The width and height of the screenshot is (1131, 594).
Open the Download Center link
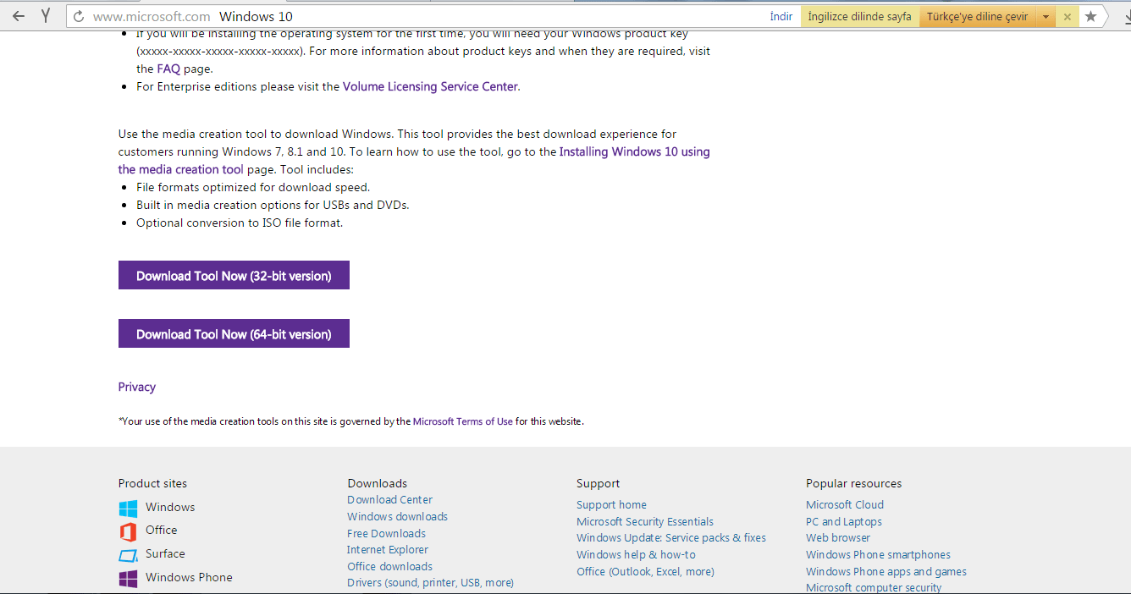click(389, 499)
